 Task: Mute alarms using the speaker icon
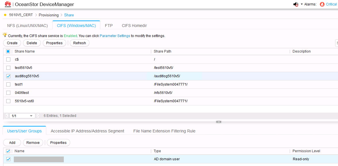click(295, 4)
